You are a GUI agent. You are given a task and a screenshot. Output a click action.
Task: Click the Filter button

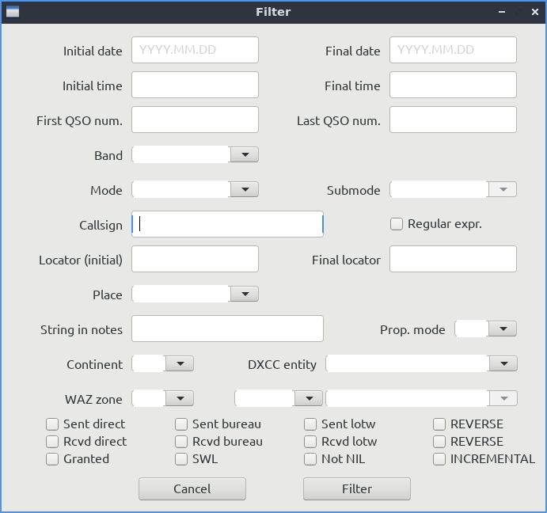click(x=357, y=489)
